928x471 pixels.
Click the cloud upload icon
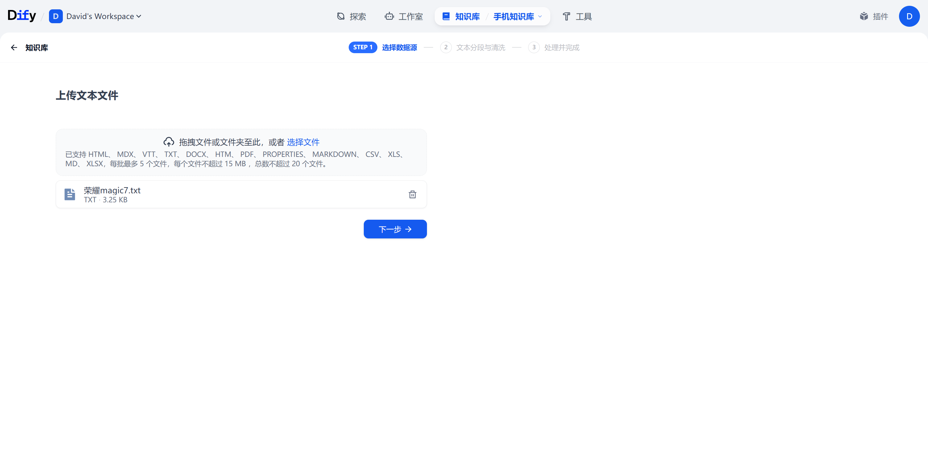[x=169, y=142]
